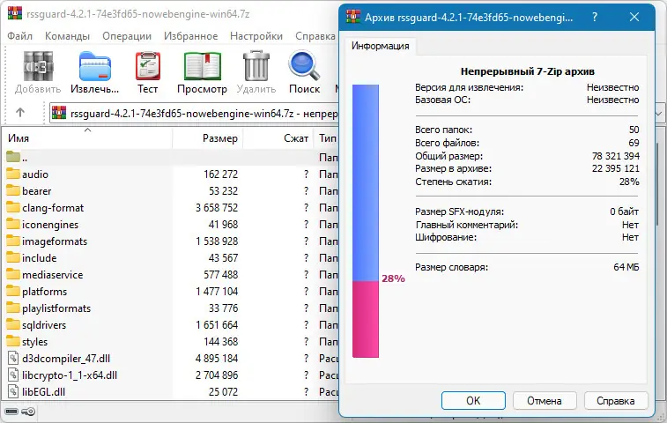Select the mediaservice folder icon

[13, 274]
